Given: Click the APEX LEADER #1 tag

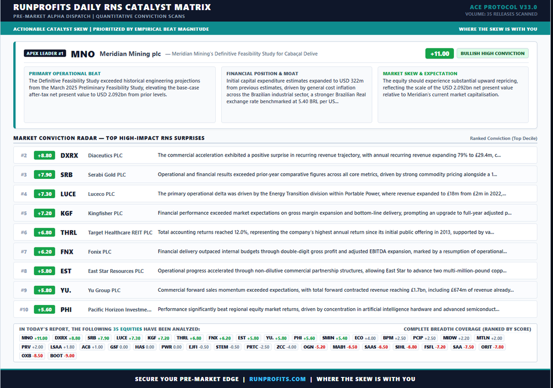Looking at the screenshot, I should point(45,53).
